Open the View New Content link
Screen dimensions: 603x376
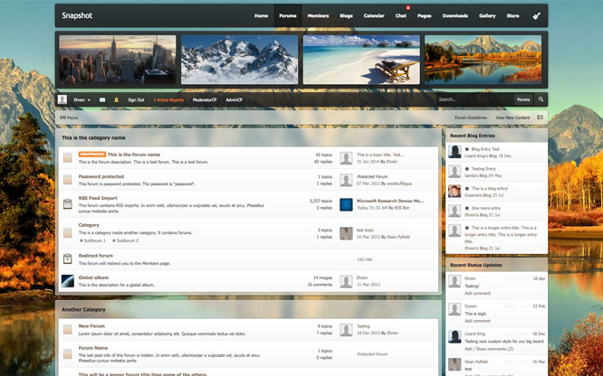click(512, 117)
